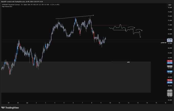Click the 66.000 price axis tick
Viewport: 174px width, 111px height.
click(x=170, y=48)
